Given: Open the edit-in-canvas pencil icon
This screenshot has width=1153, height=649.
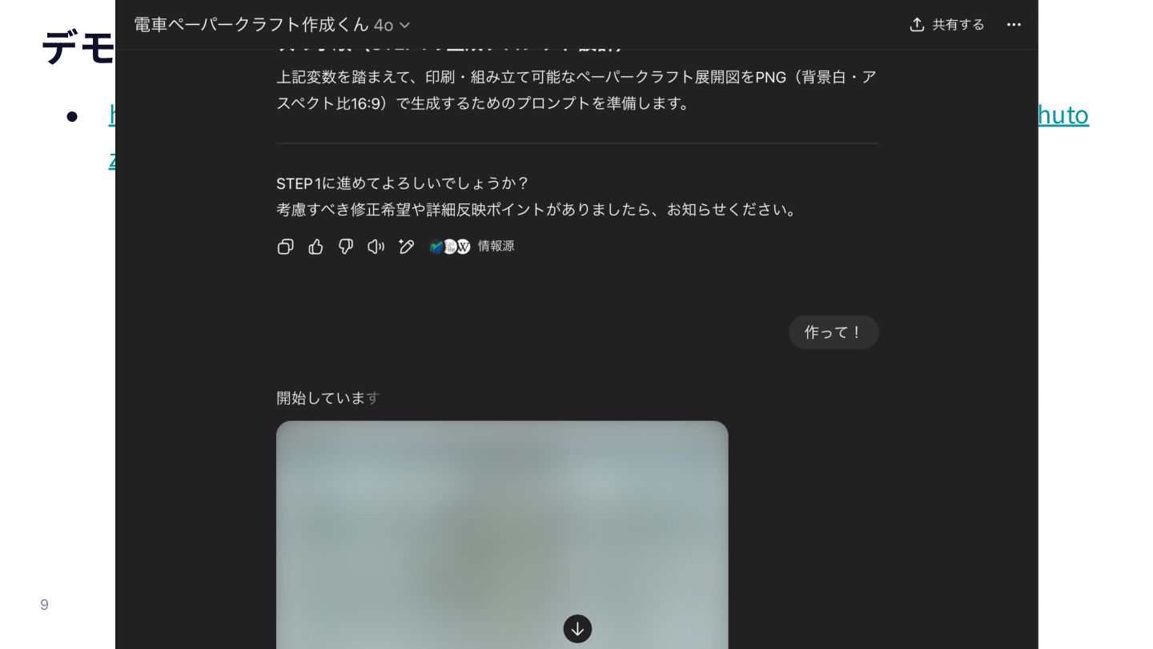Looking at the screenshot, I should [406, 247].
